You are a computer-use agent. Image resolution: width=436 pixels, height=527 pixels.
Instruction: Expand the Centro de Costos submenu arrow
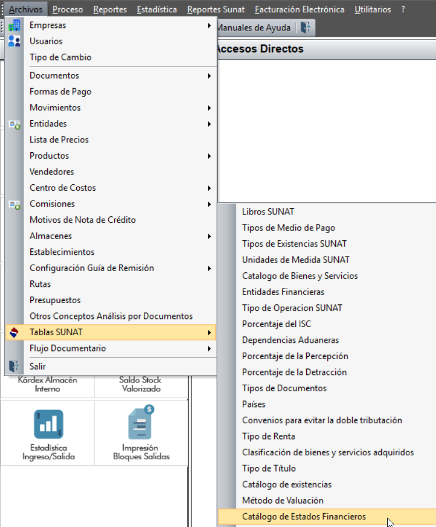pyautogui.click(x=209, y=188)
